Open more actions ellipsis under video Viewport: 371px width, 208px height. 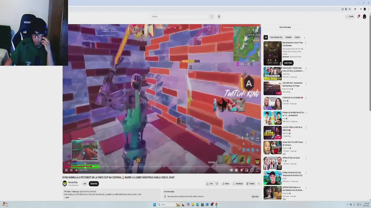click(x=259, y=183)
